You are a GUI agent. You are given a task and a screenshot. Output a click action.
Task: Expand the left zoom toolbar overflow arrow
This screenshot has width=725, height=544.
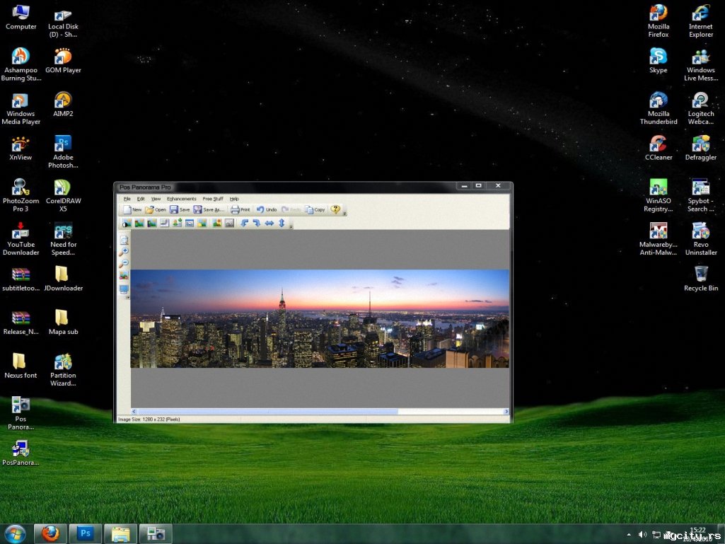pyautogui.click(x=128, y=298)
